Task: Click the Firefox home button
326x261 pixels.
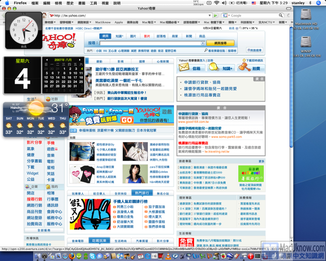Action: click(44, 15)
